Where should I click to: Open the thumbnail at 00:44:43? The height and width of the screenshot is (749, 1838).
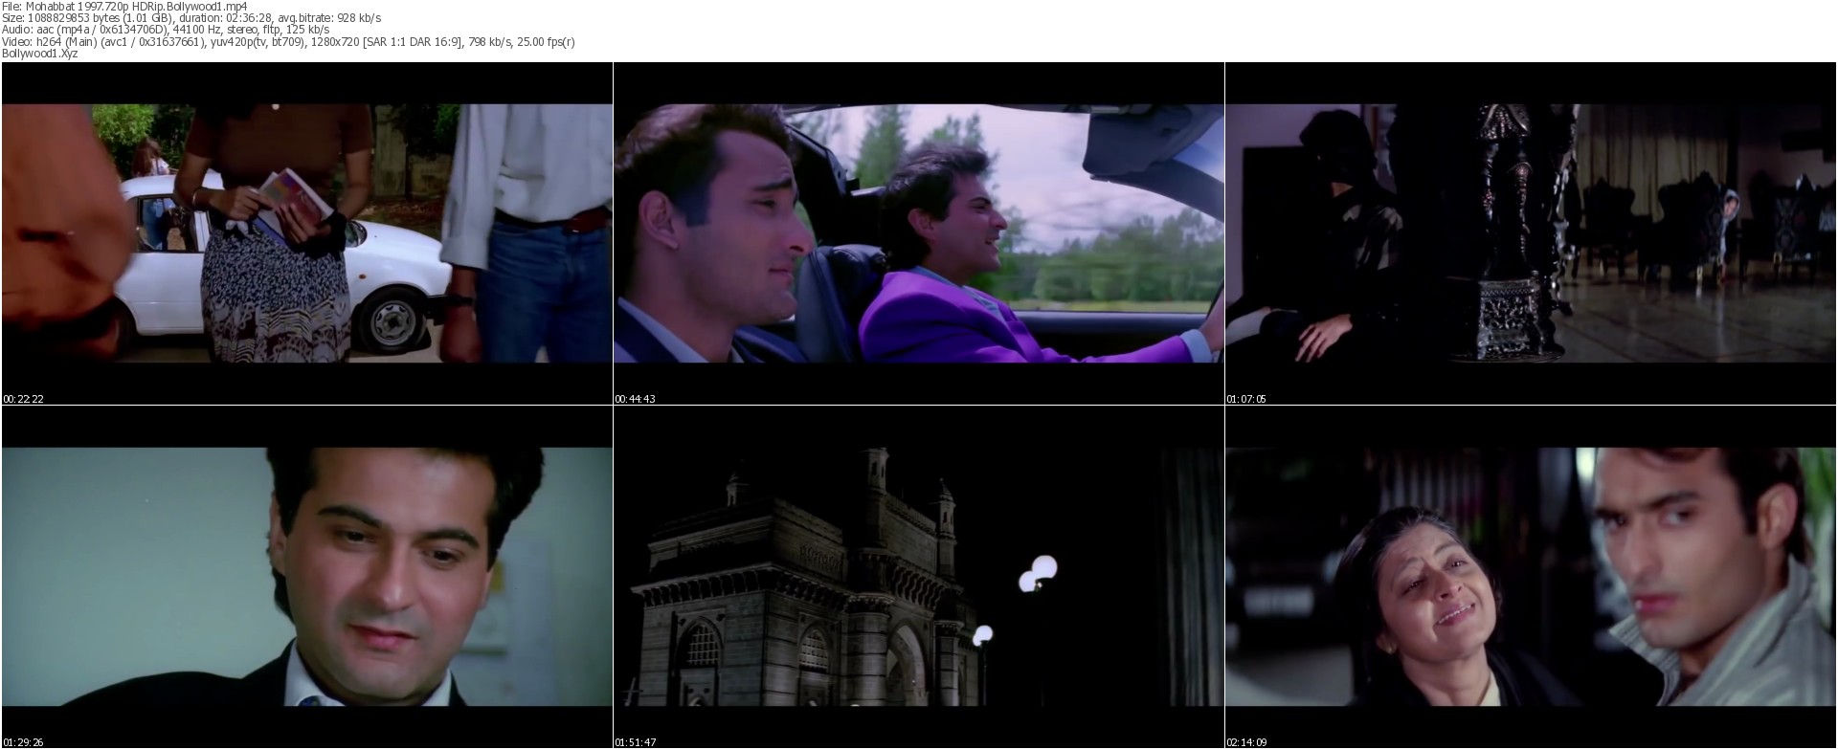(919, 233)
